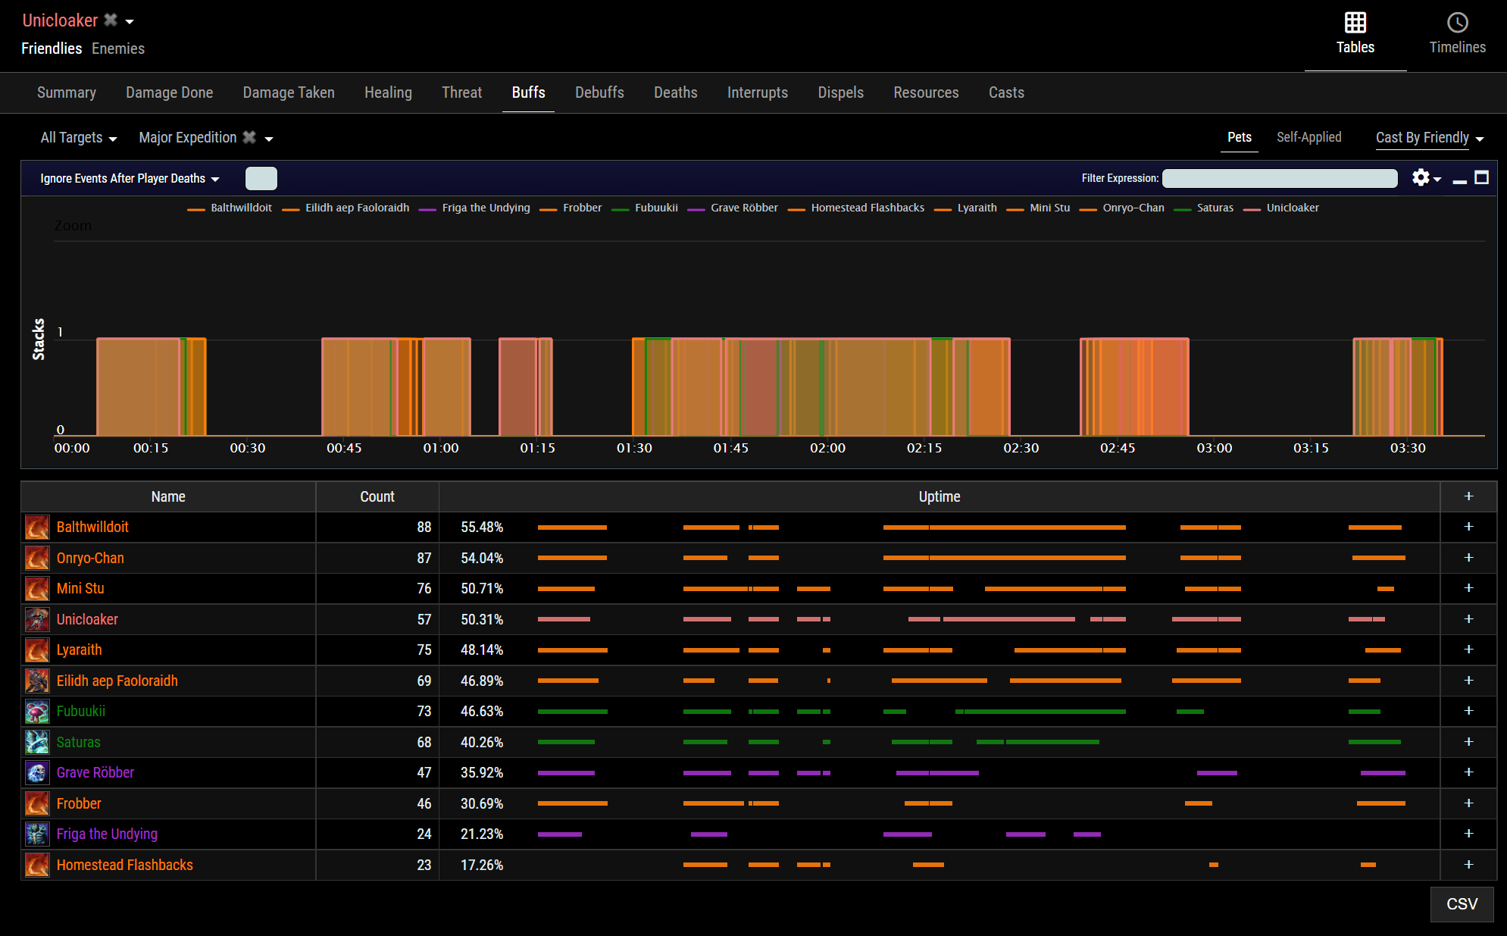Switch to the Debuffs tab
The height and width of the screenshot is (936, 1507).
pos(599,92)
